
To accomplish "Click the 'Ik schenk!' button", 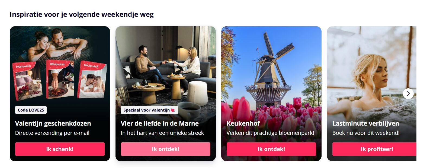I will coord(60,149).
